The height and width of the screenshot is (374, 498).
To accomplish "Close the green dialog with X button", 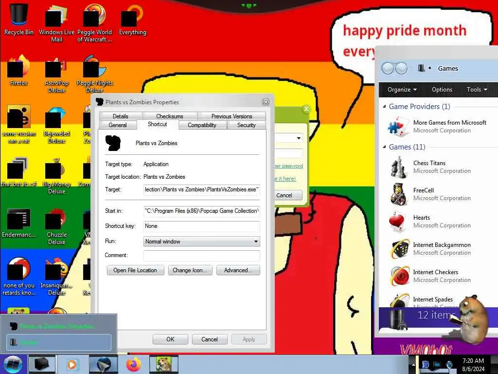I will 306,109.
